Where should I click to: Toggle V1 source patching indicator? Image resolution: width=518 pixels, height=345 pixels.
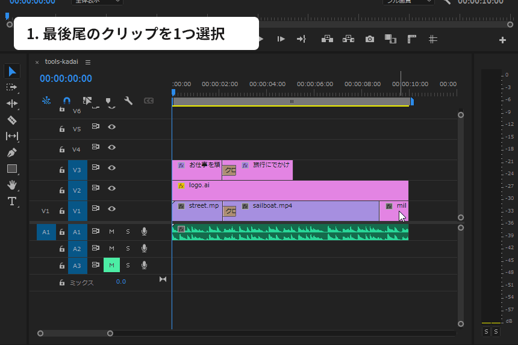tap(46, 211)
